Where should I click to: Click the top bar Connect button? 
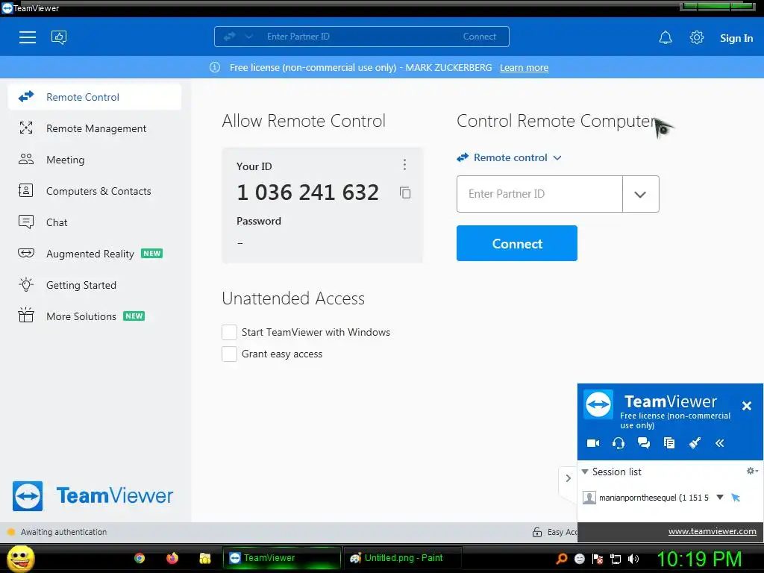coord(480,37)
